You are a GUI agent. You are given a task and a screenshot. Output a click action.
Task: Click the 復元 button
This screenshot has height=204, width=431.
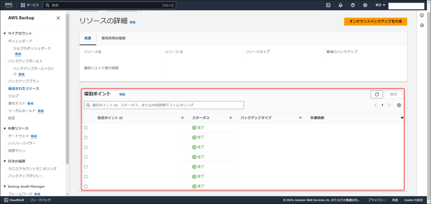coord(394,94)
